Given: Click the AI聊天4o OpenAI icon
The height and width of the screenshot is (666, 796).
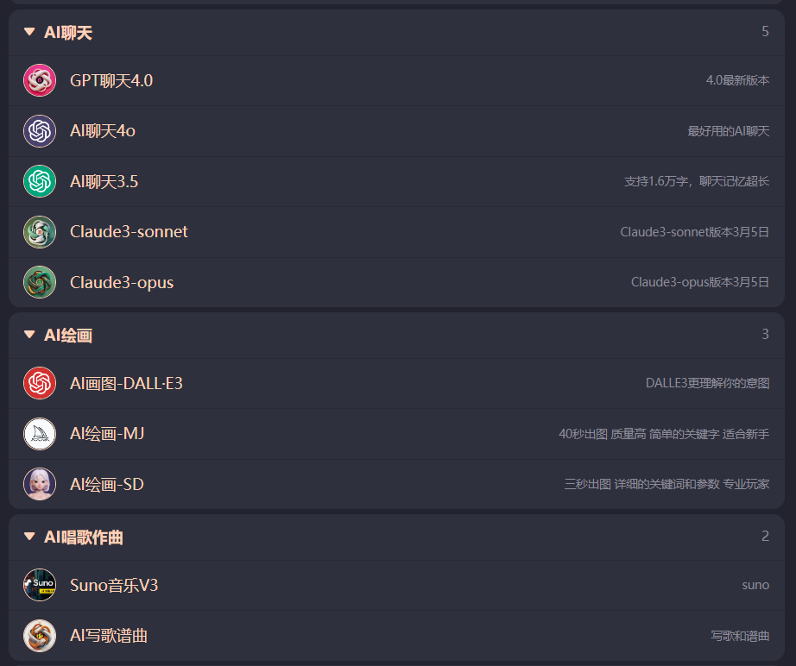Looking at the screenshot, I should point(40,130).
